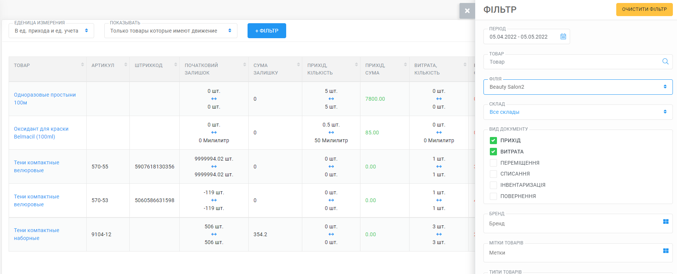
Task: Click unit-swap arrow in Оксидант income quantity cell
Action: click(x=331, y=133)
